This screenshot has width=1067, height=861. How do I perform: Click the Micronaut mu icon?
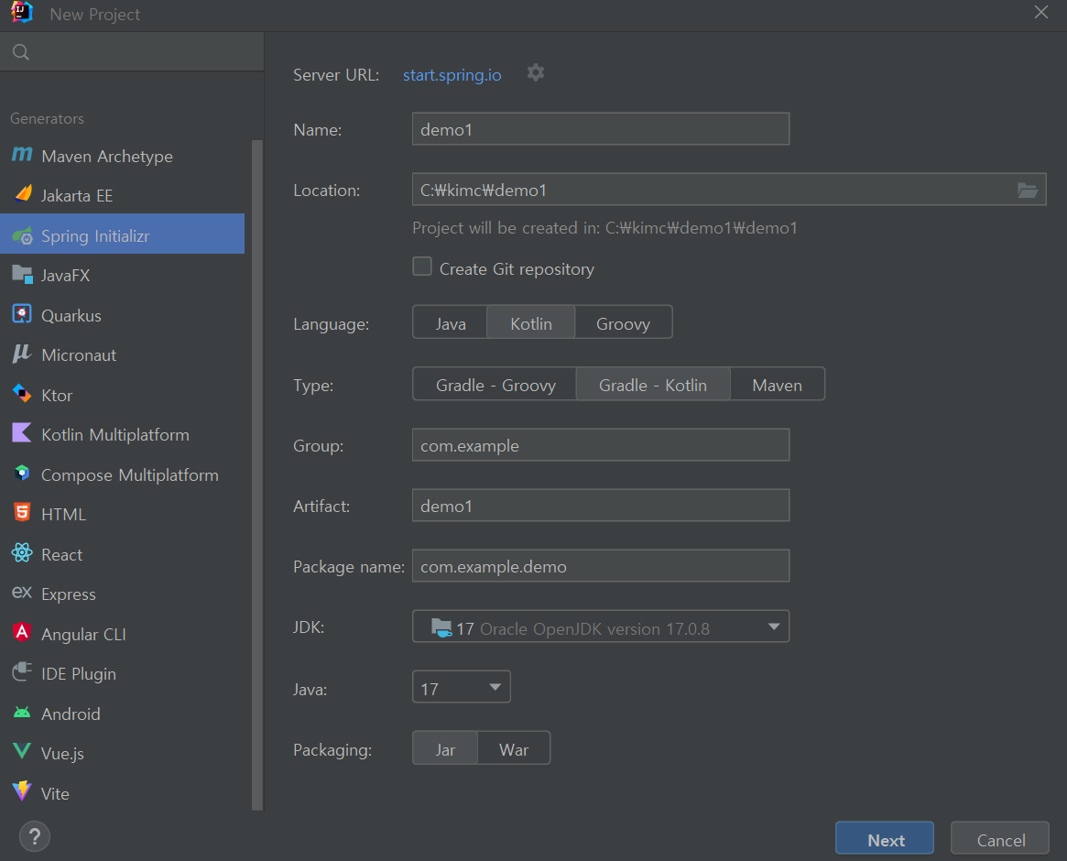22,354
